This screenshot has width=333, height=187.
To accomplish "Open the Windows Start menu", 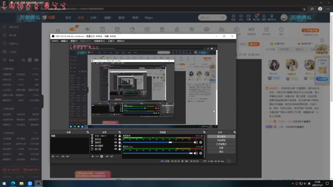I will pyautogui.click(x=4, y=183).
